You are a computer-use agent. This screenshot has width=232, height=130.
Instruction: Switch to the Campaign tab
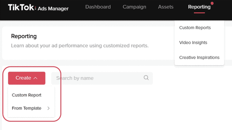point(134,7)
